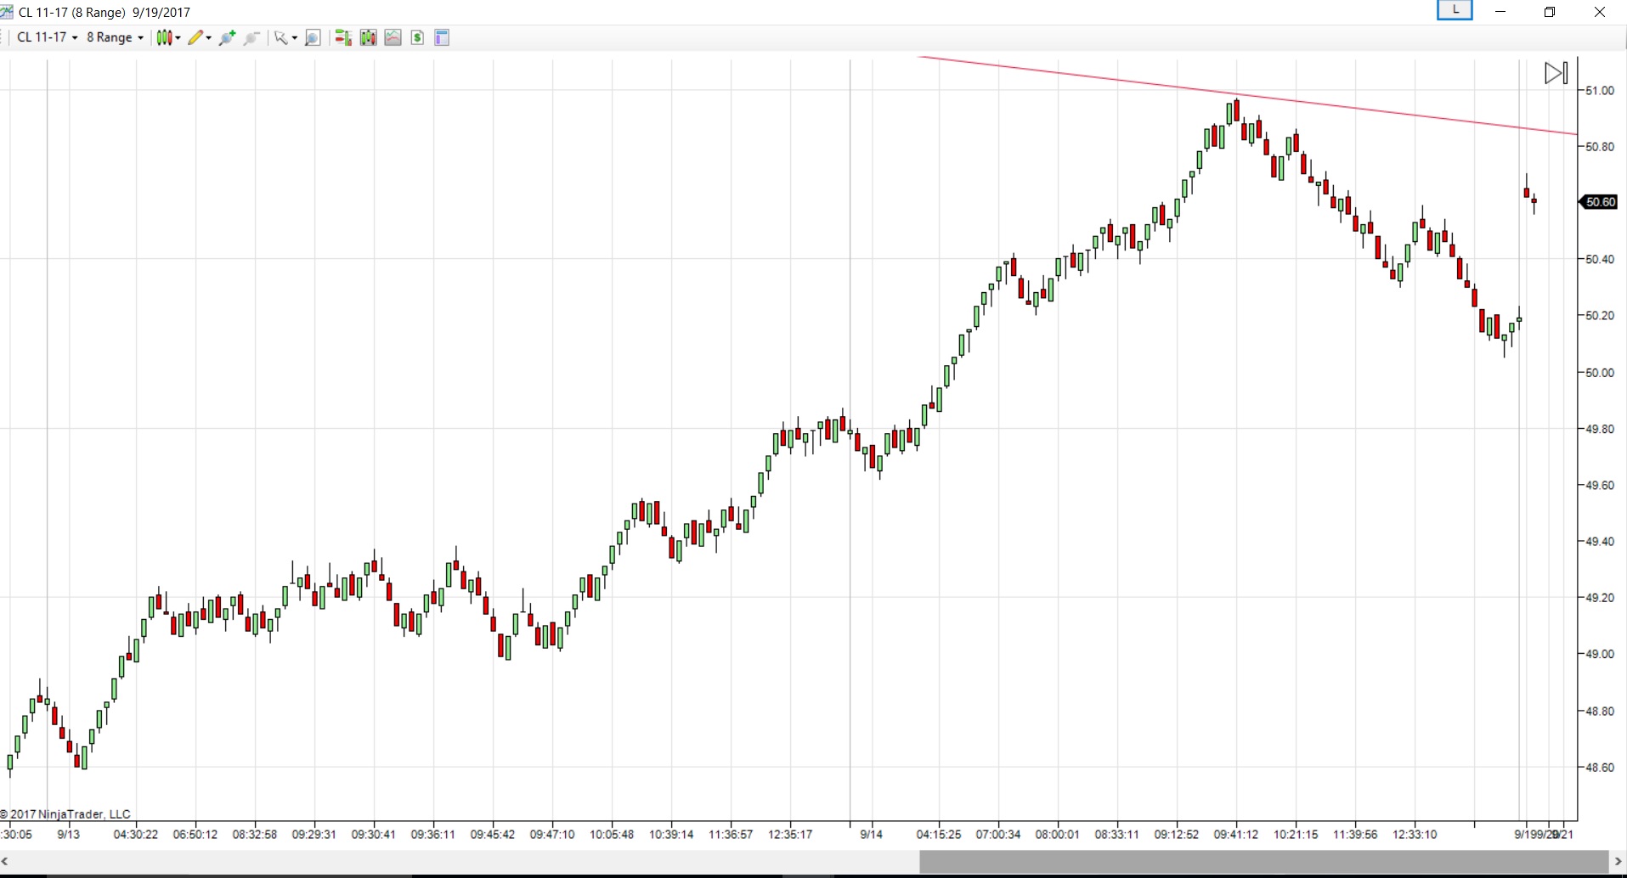The height and width of the screenshot is (878, 1627).
Task: Open the Indicators line chart icon
Action: (x=393, y=37)
